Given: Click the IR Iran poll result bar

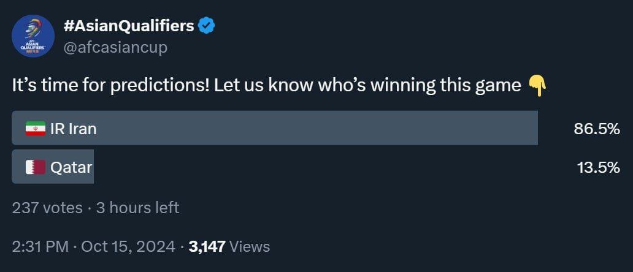Looking at the screenshot, I should [x=307, y=128].
